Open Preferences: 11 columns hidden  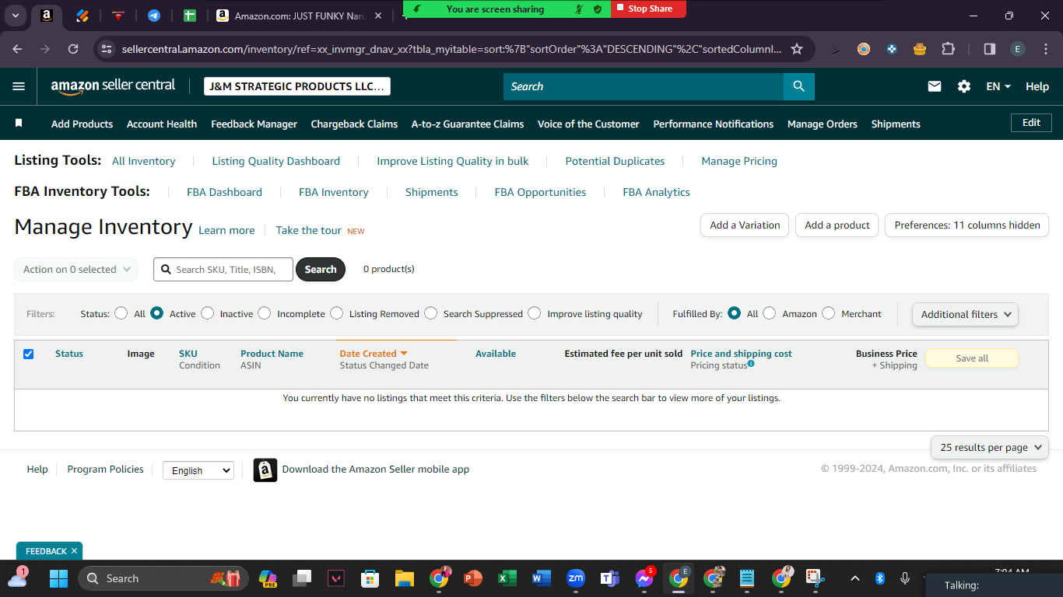[967, 225]
